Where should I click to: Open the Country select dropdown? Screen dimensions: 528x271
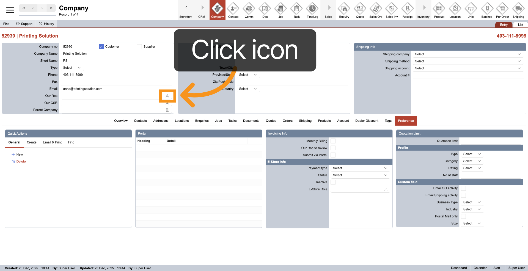(x=248, y=89)
